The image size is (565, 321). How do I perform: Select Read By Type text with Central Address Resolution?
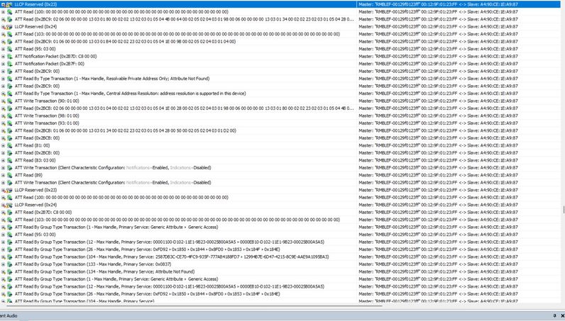coord(130,94)
